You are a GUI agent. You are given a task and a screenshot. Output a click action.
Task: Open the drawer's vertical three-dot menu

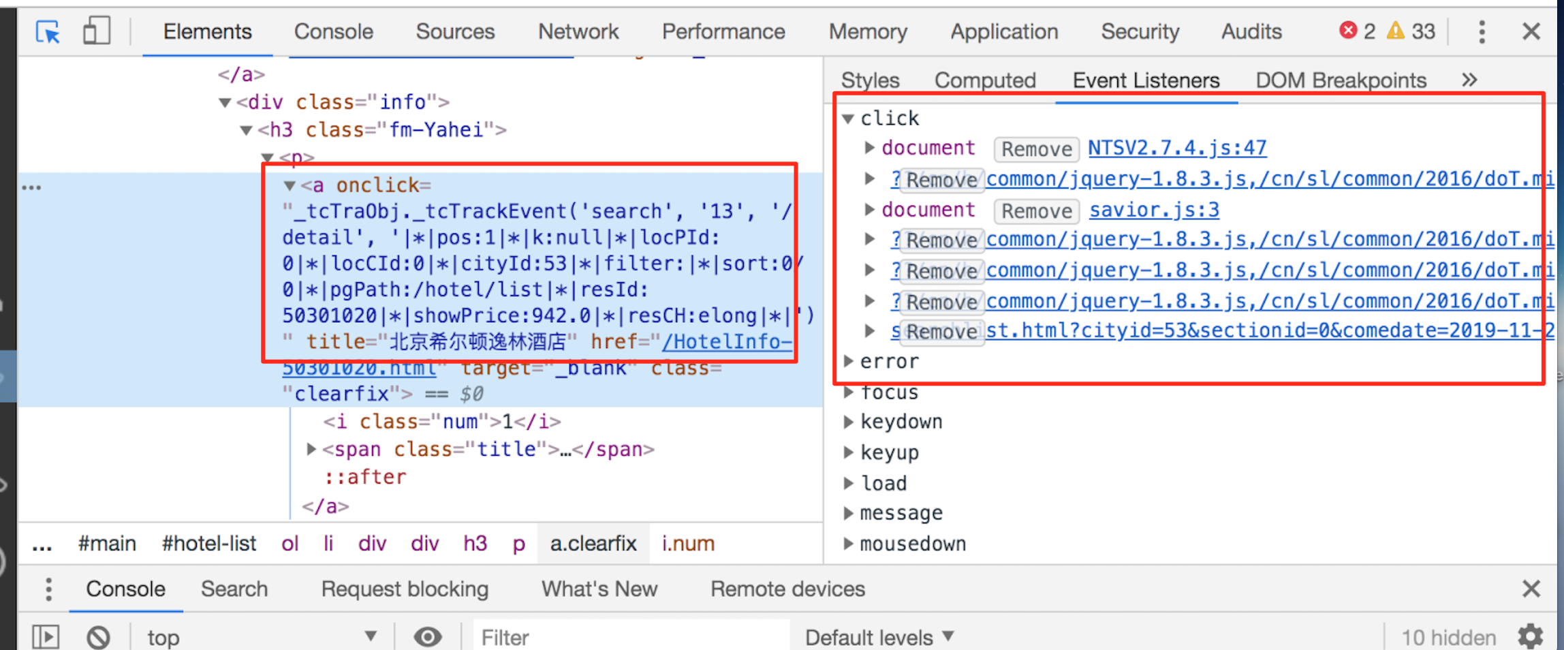pos(48,588)
